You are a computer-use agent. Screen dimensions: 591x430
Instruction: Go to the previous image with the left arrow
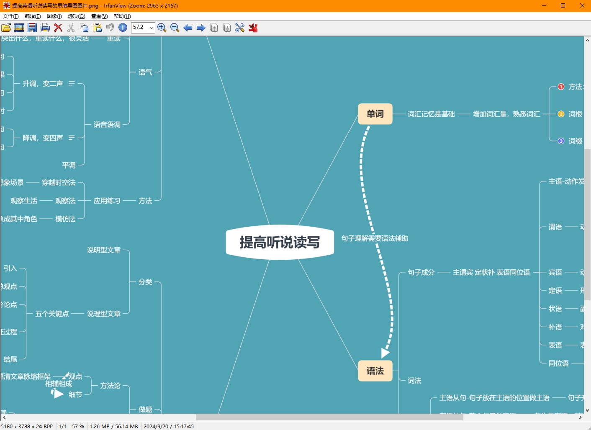188,28
